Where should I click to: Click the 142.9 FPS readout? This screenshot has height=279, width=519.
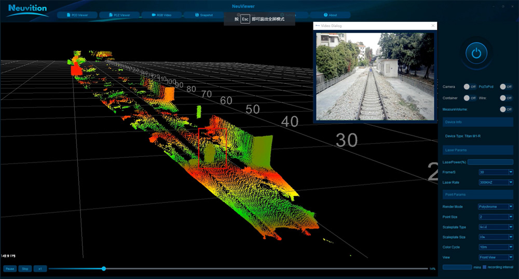[8, 256]
